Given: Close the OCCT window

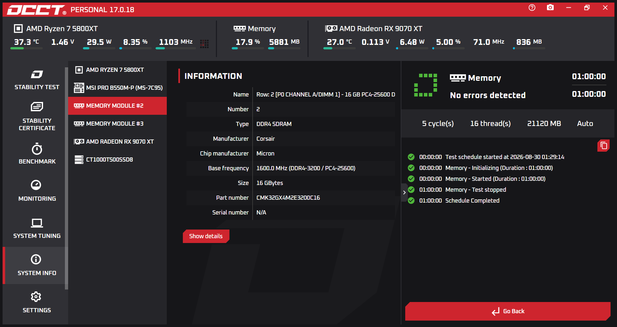Looking at the screenshot, I should [x=605, y=7].
